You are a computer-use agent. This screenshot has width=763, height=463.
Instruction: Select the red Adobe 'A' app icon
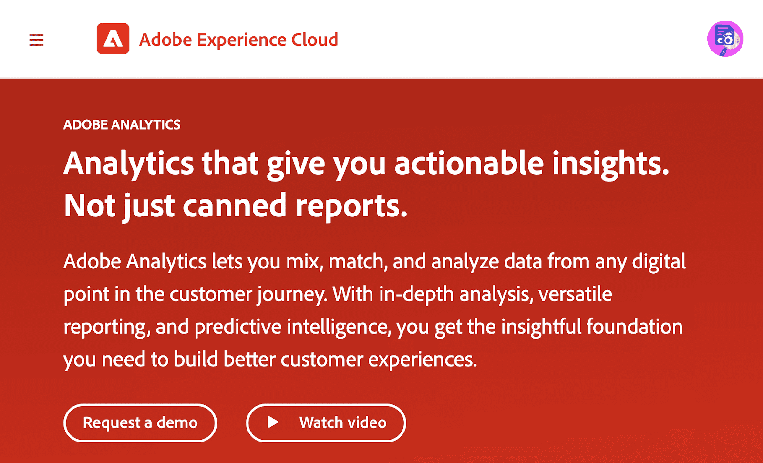coord(113,39)
